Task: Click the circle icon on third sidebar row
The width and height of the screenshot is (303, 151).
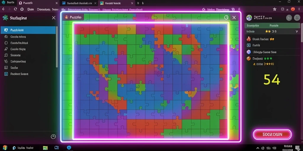Action: [x=6, y=43]
